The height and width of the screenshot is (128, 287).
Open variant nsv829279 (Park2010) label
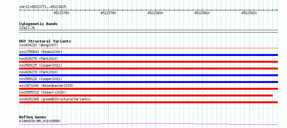[x=39, y=72]
